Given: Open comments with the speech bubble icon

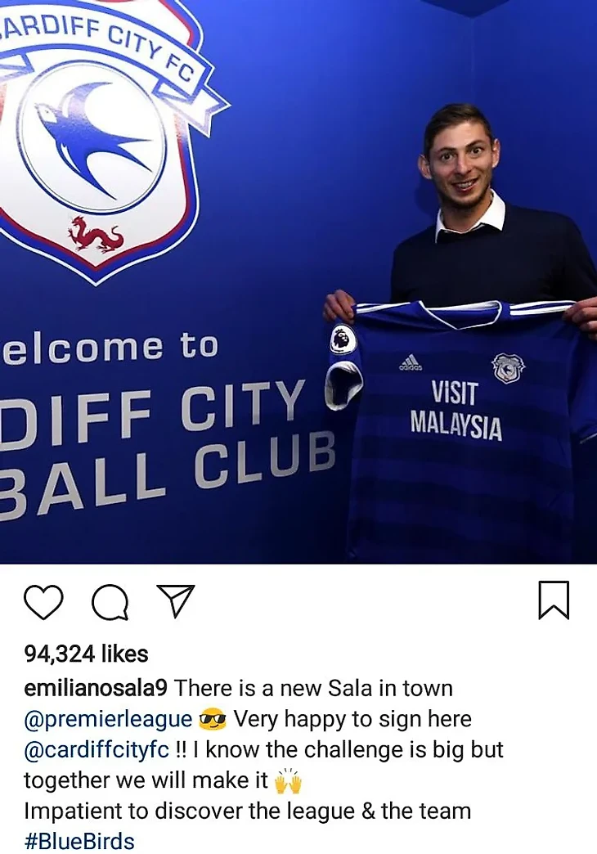Looking at the screenshot, I should (110, 602).
